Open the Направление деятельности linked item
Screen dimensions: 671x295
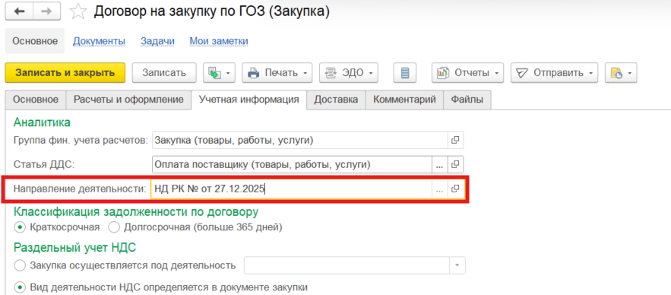pos(456,189)
